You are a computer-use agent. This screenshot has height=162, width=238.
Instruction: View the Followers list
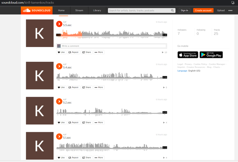pyautogui.click(x=182, y=32)
